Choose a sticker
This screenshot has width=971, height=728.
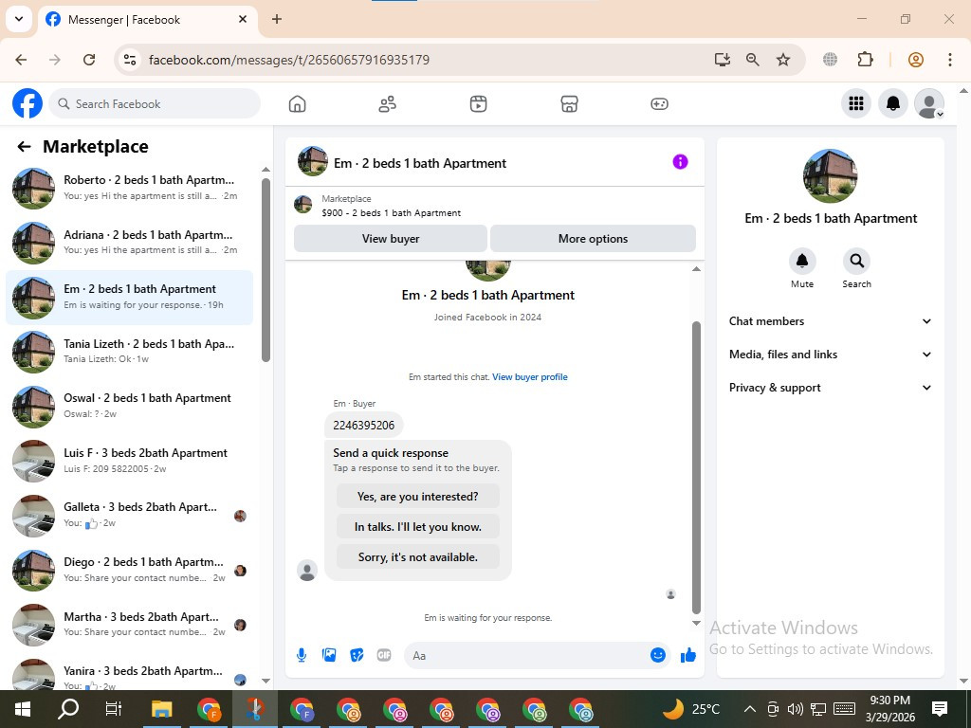[357, 655]
